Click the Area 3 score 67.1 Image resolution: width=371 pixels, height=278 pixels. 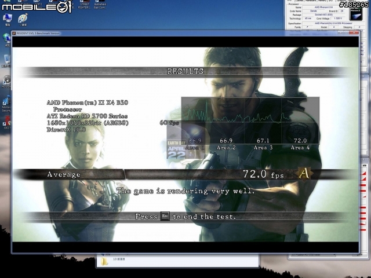click(263, 141)
